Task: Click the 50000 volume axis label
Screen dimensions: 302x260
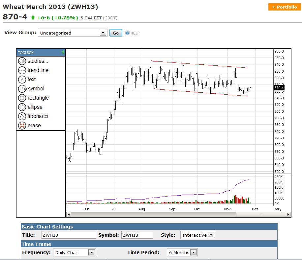Action: [279, 198]
